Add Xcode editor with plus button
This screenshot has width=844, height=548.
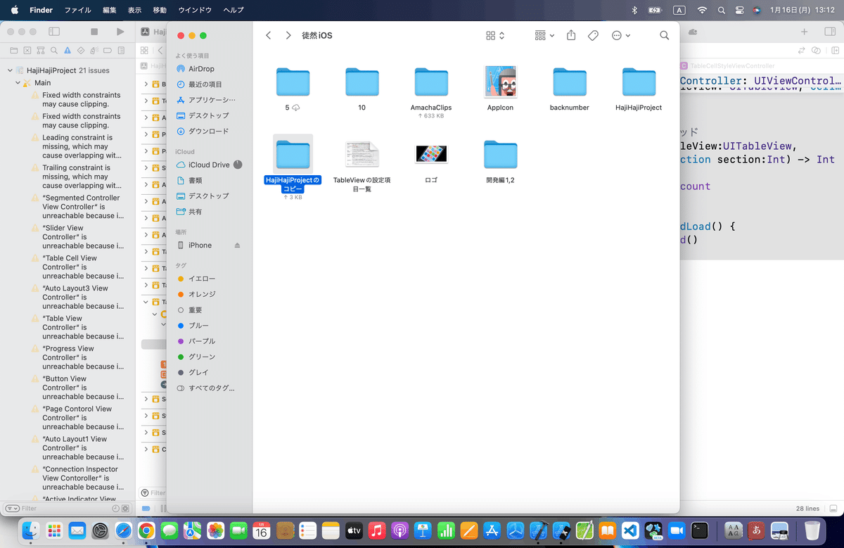tap(805, 32)
